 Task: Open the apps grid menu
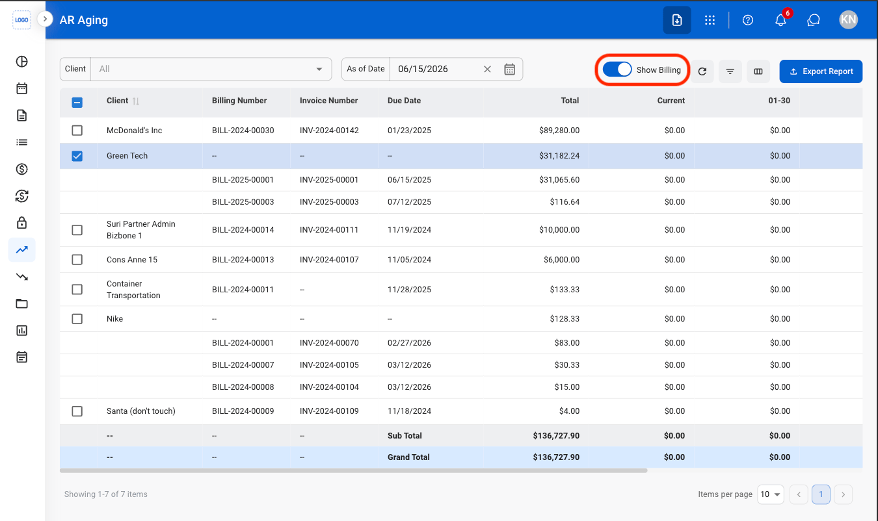coord(710,20)
